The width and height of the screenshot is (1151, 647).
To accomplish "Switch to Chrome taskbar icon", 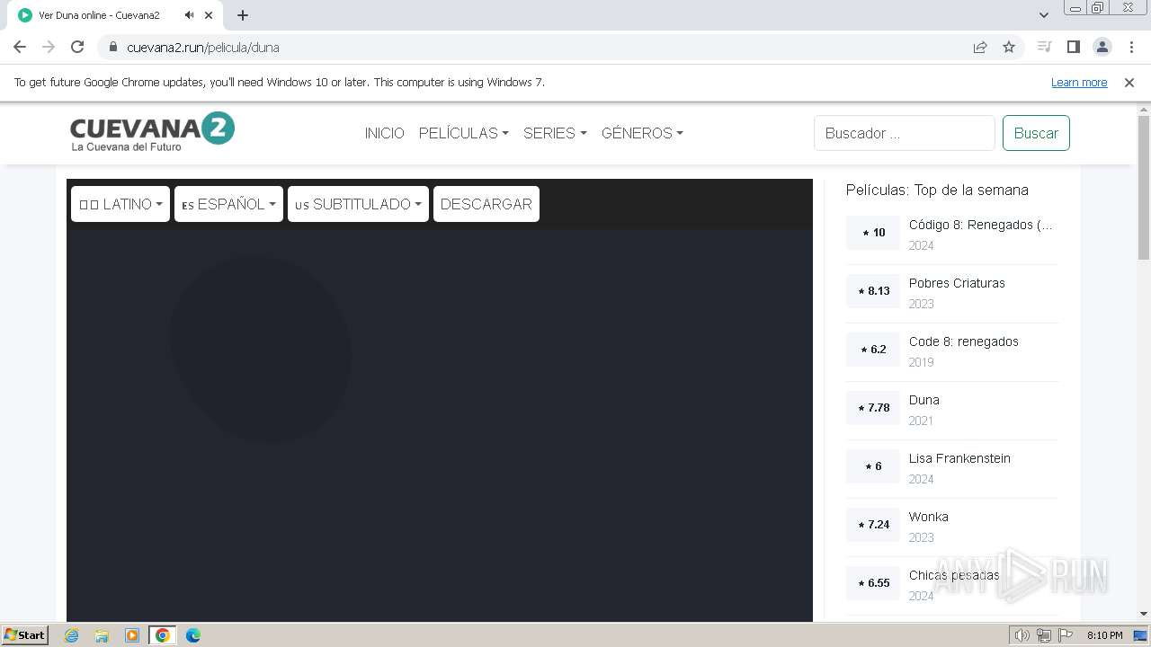I will click(163, 635).
